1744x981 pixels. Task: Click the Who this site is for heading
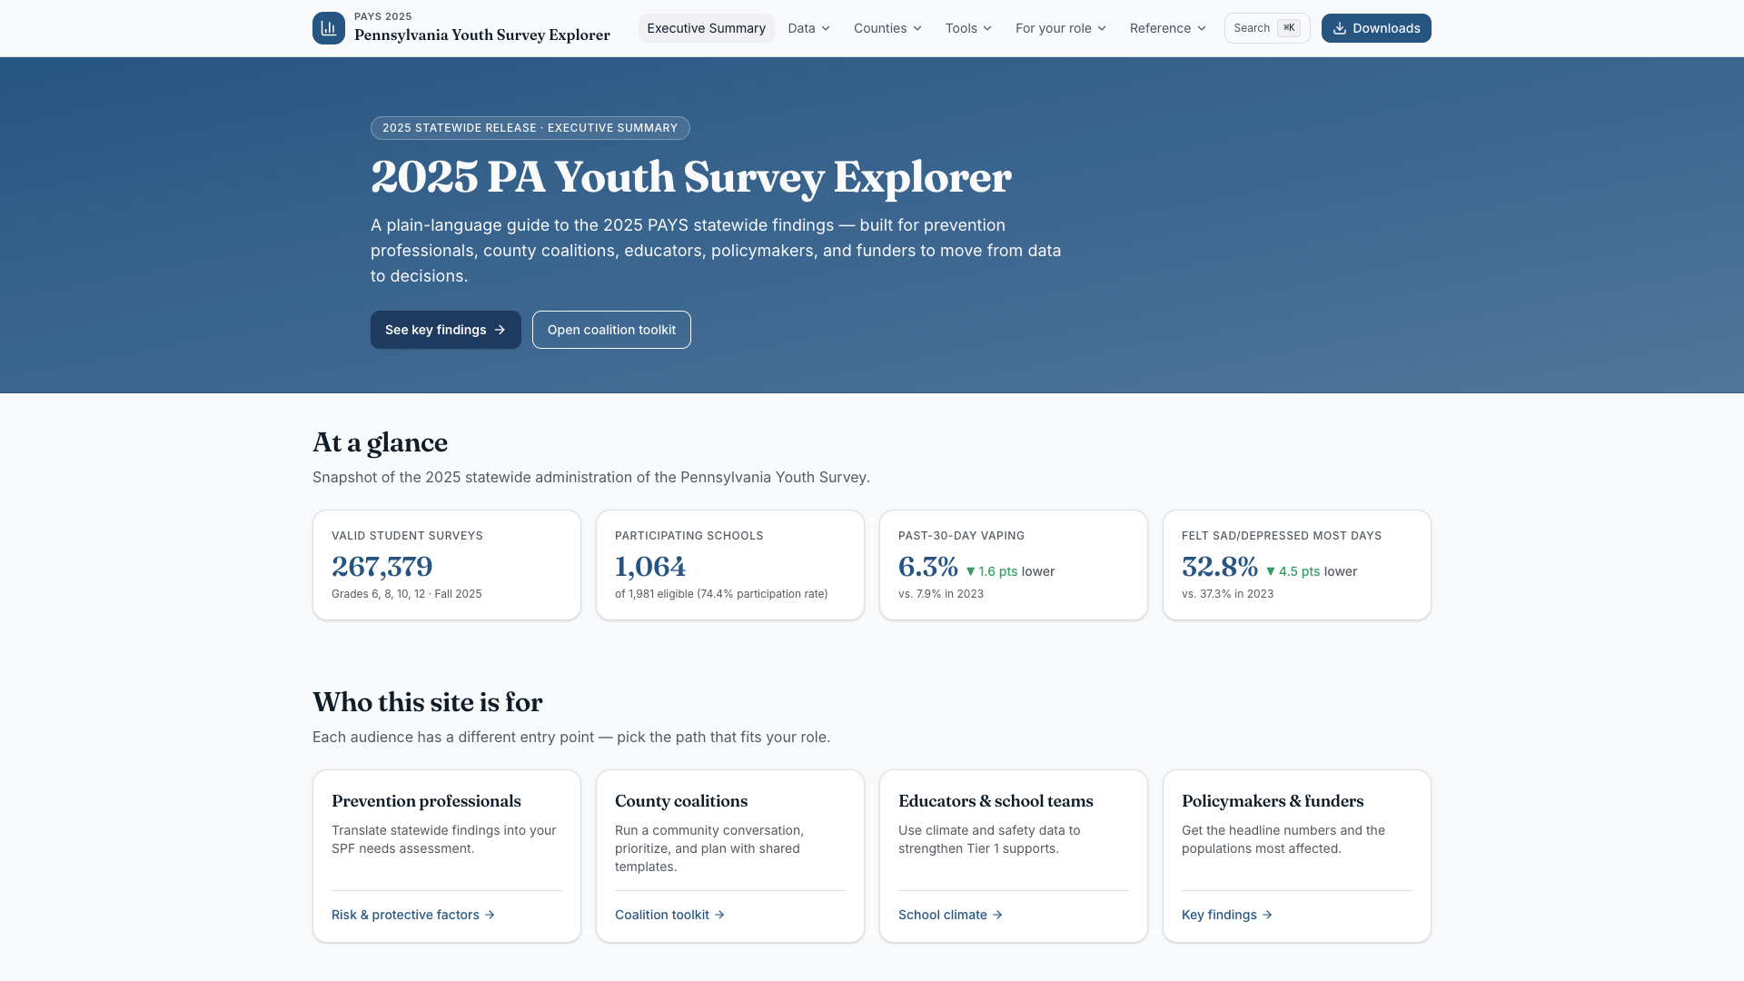428,702
